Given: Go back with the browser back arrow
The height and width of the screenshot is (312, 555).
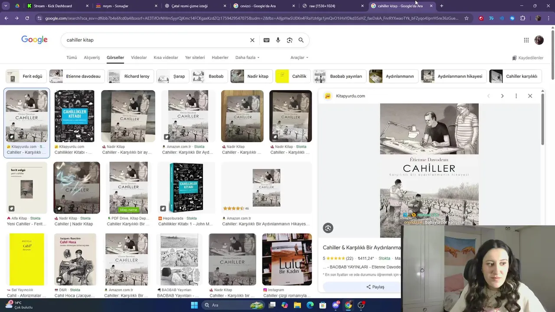Looking at the screenshot, I should click(x=6, y=18).
